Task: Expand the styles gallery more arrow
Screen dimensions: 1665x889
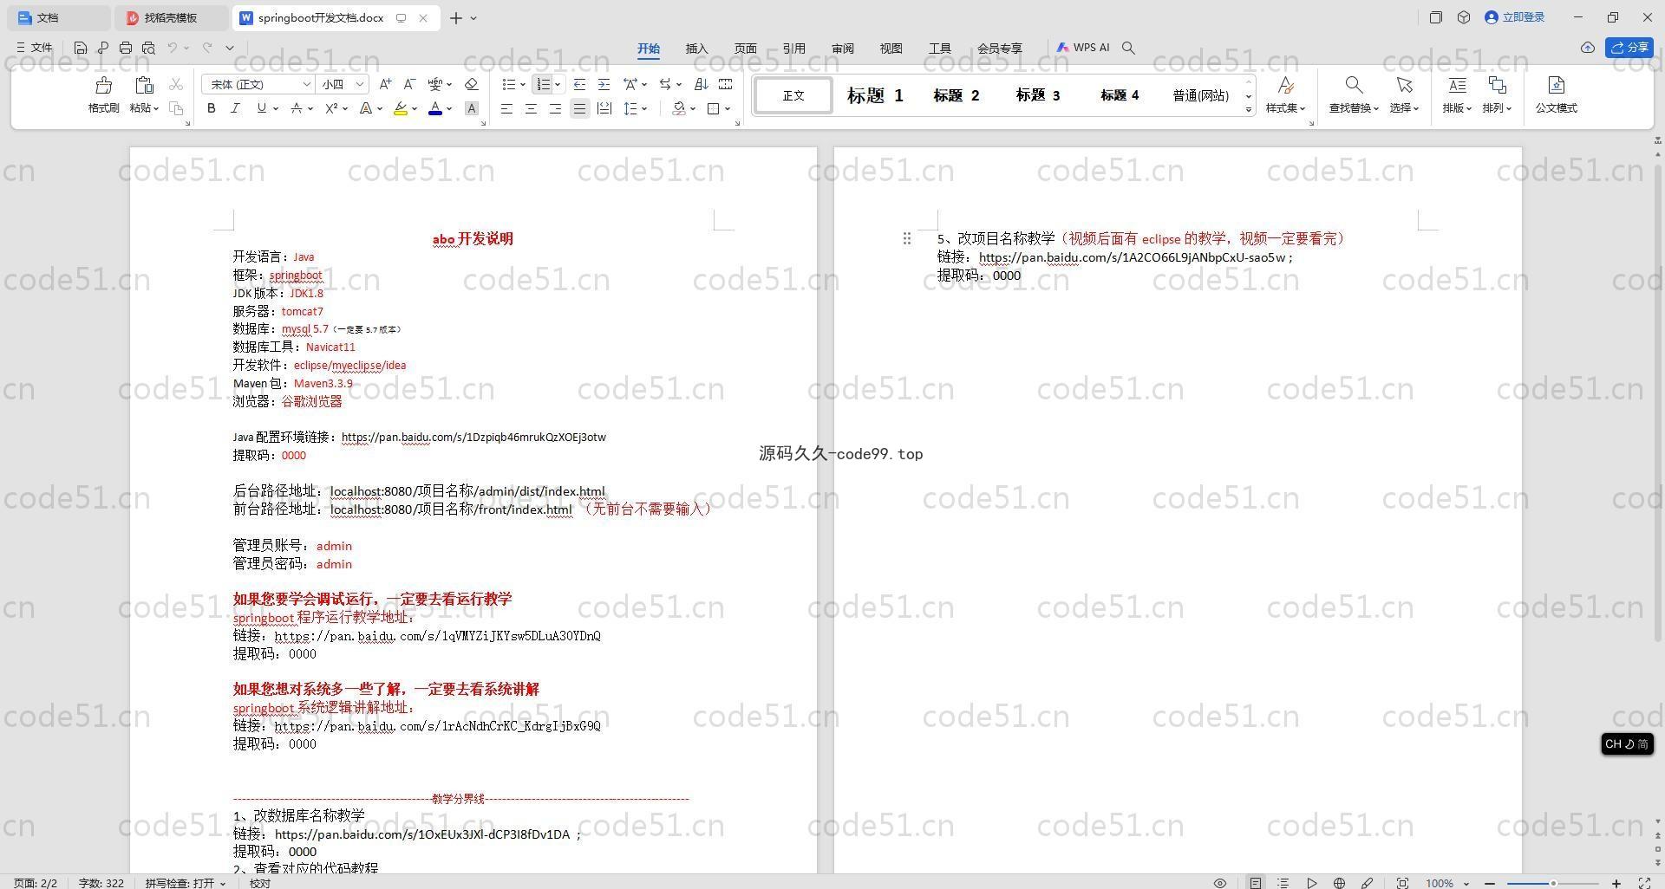Action: click(1249, 109)
